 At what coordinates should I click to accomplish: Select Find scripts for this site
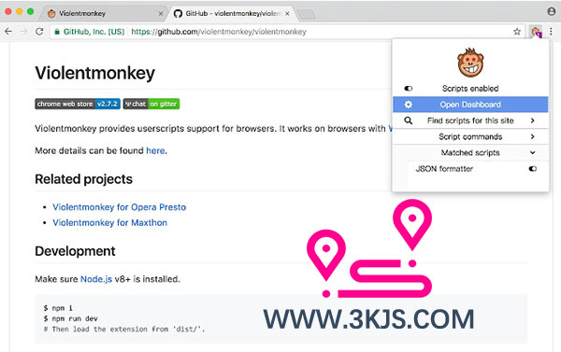click(470, 120)
